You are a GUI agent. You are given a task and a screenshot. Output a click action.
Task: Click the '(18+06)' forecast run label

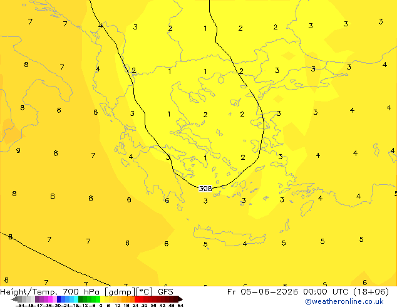[x=371, y=292]
